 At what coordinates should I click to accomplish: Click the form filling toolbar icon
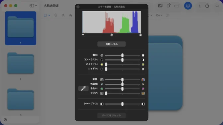177,6
